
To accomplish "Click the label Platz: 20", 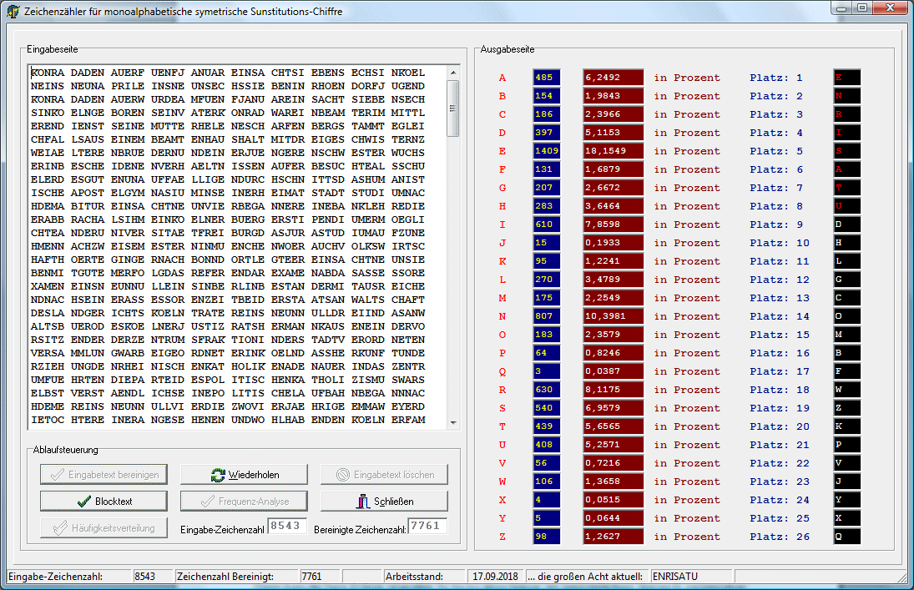I will pyautogui.click(x=780, y=426).
